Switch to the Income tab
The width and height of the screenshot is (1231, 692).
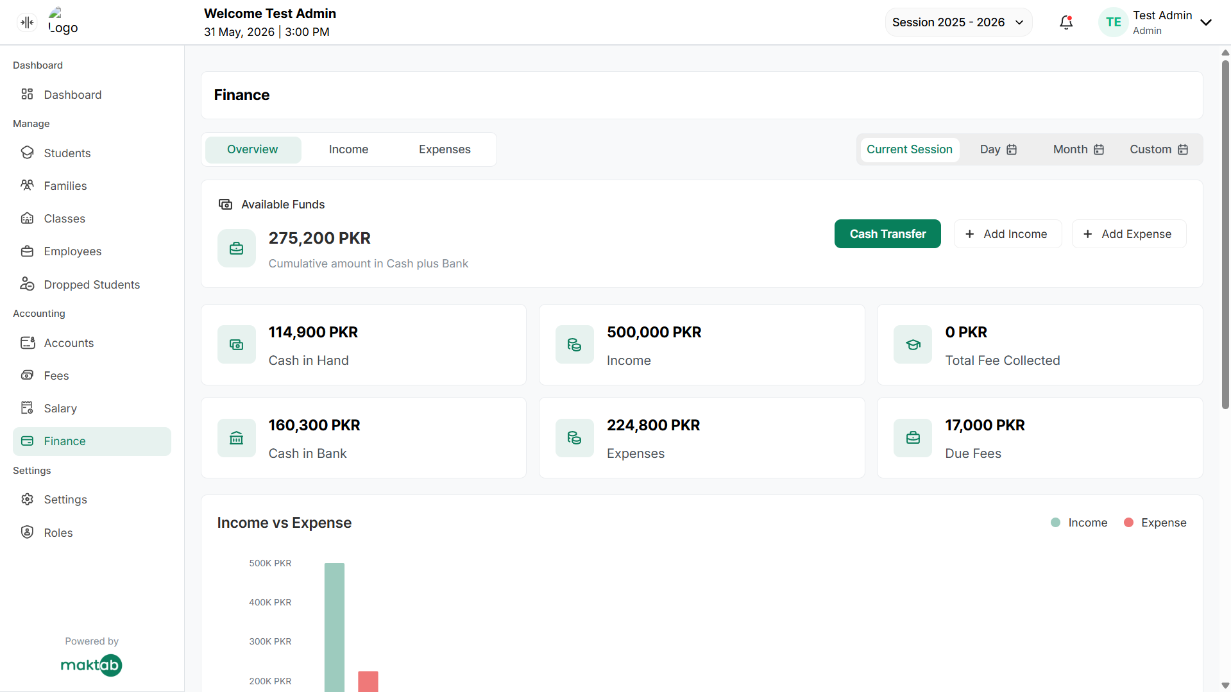348,149
